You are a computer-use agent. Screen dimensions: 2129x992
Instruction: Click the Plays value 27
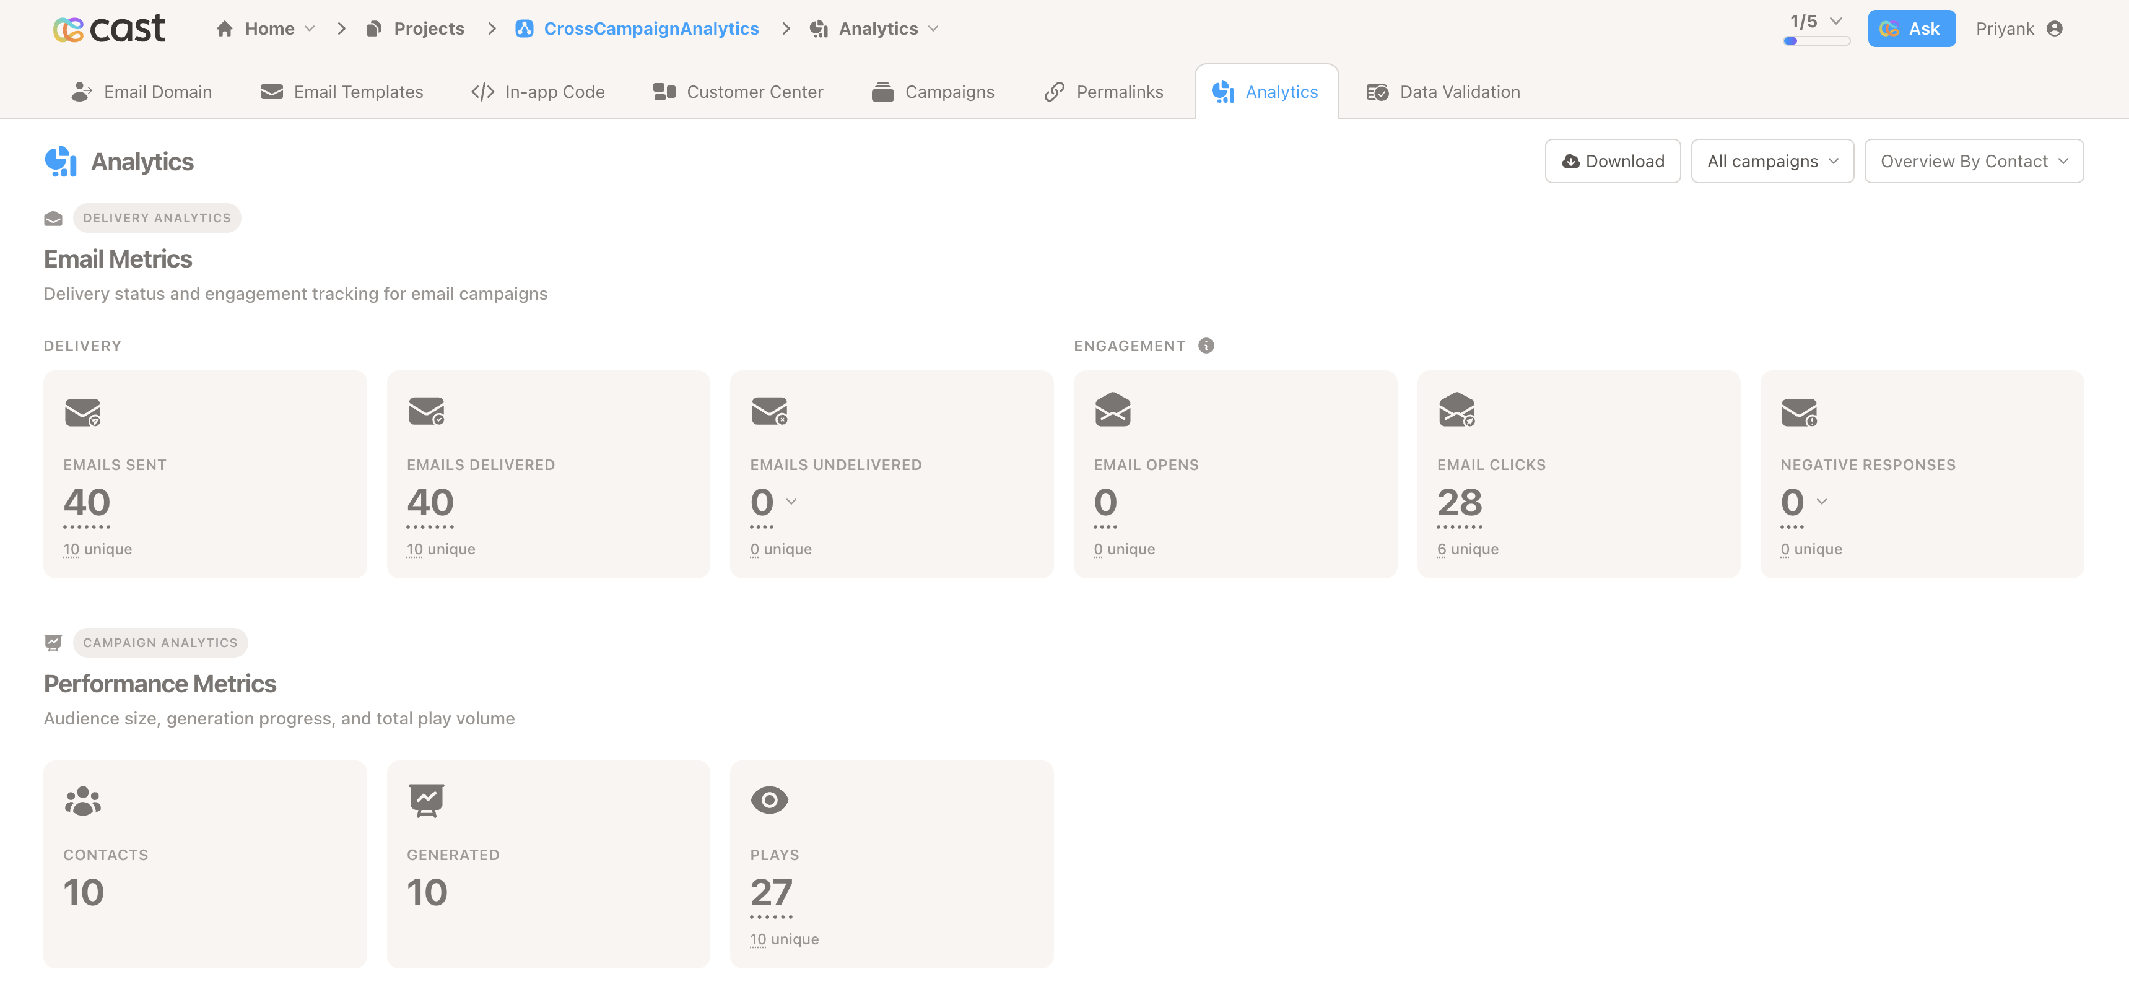[771, 893]
